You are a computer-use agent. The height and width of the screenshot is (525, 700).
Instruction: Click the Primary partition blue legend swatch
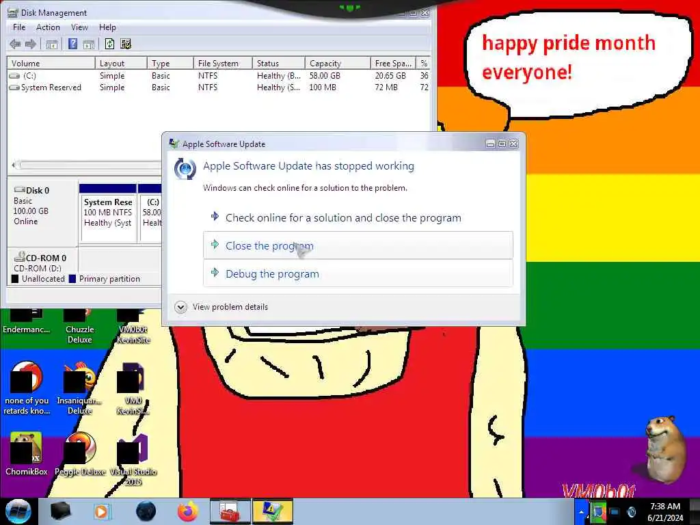tap(72, 279)
